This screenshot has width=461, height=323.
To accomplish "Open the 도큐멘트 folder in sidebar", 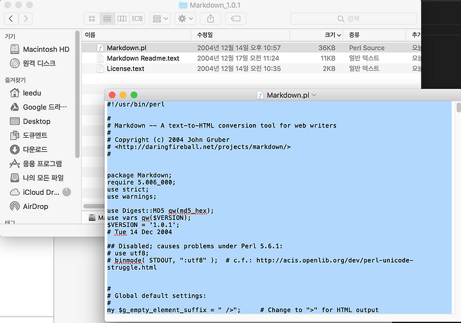I will coord(29,135).
